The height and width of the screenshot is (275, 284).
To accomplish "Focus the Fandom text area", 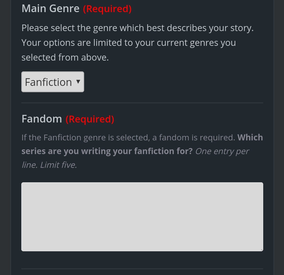I will (142, 217).
